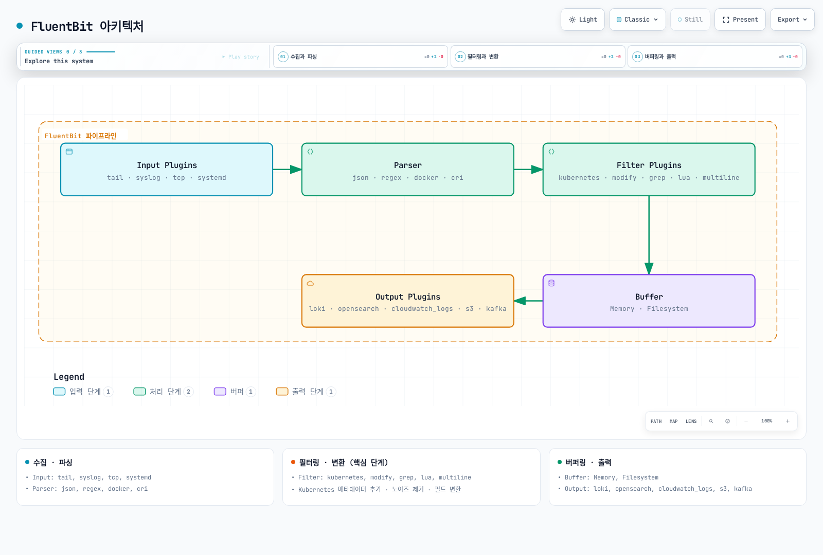The height and width of the screenshot is (555, 823).
Task: Toggle the Still animation setting
Action: coord(690,20)
